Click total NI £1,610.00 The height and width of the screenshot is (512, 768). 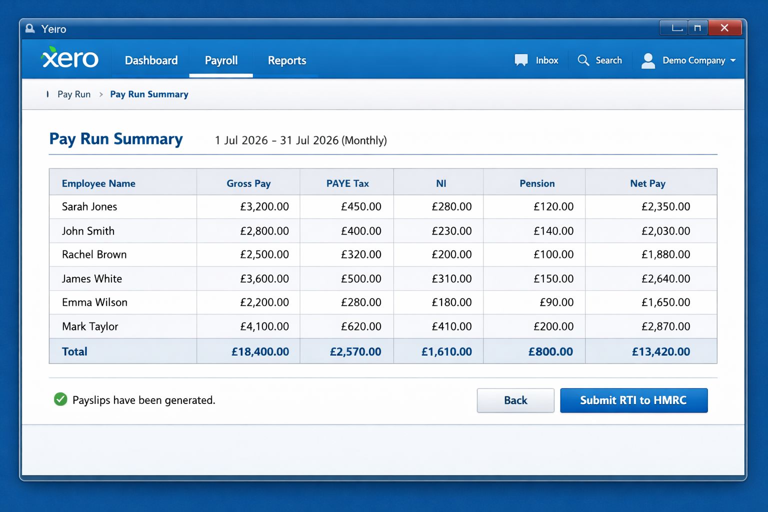tap(446, 351)
